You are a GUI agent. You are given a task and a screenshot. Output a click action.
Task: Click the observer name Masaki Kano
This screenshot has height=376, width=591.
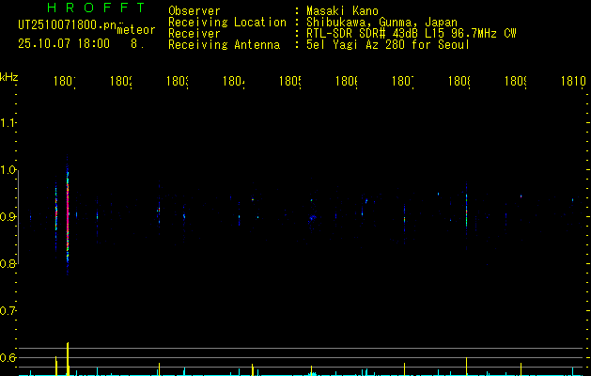pos(343,10)
